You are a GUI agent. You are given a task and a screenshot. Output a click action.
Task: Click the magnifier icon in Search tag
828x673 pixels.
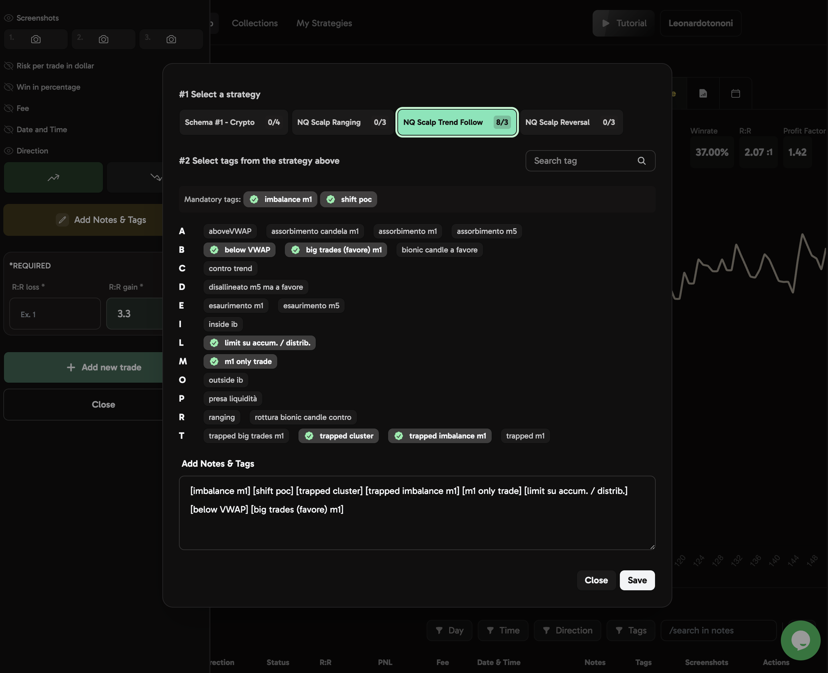coord(642,161)
